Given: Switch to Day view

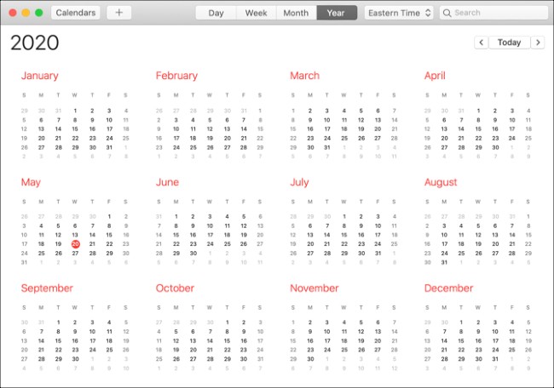Looking at the screenshot, I should 216,13.
